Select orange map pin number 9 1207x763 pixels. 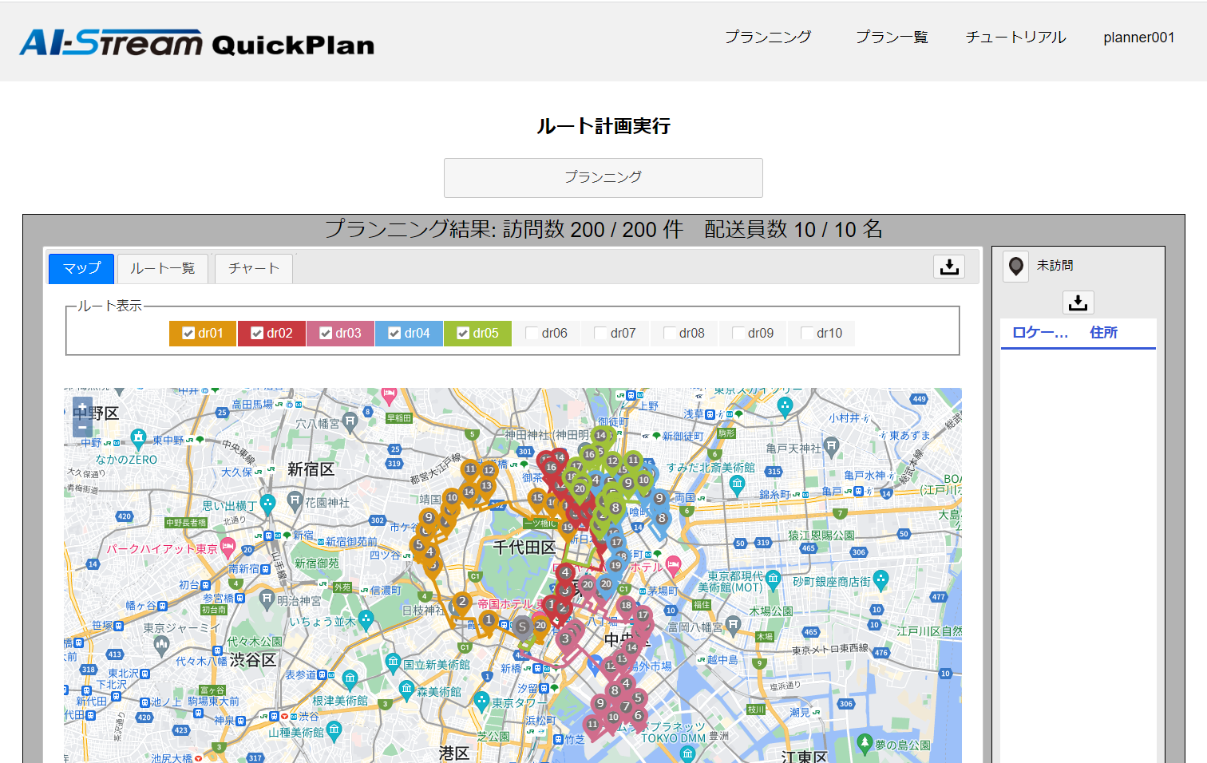click(x=429, y=518)
